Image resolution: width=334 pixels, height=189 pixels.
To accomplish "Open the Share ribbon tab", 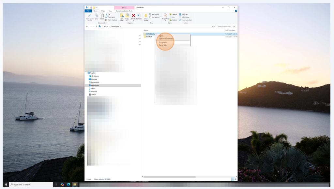I will pos(103,11).
